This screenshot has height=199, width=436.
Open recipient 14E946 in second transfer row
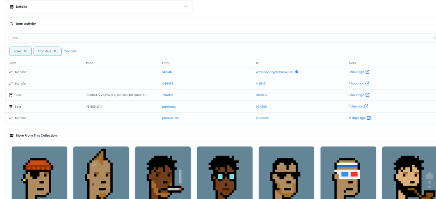point(261,84)
